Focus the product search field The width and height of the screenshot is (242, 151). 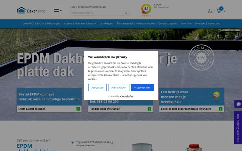click(x=100, y=13)
